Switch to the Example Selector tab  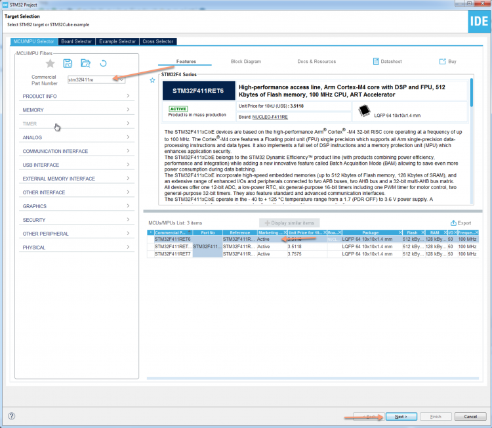coord(117,41)
